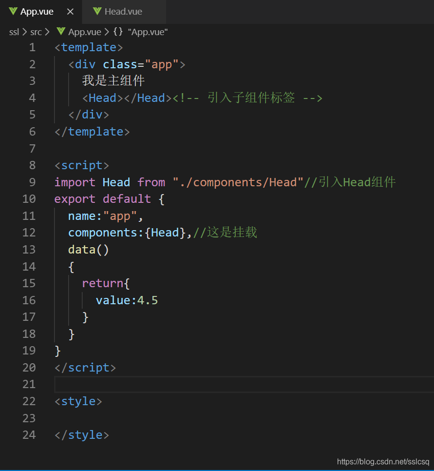Screen dimensions: 434x471
Task: Click the Vue icon in the breadcrumb bar
Action: [x=61, y=32]
